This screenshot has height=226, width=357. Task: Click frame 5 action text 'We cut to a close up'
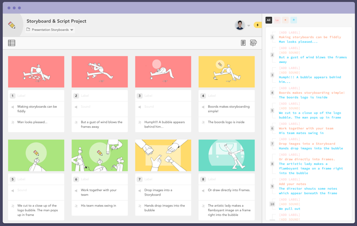[38, 210]
